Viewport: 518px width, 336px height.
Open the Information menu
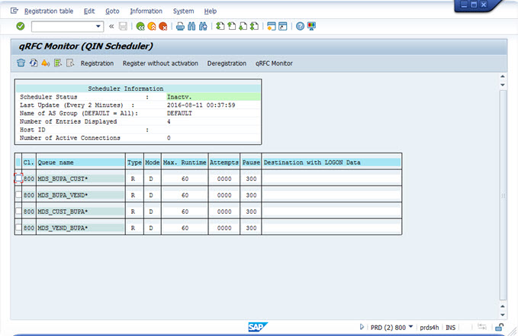coord(146,11)
